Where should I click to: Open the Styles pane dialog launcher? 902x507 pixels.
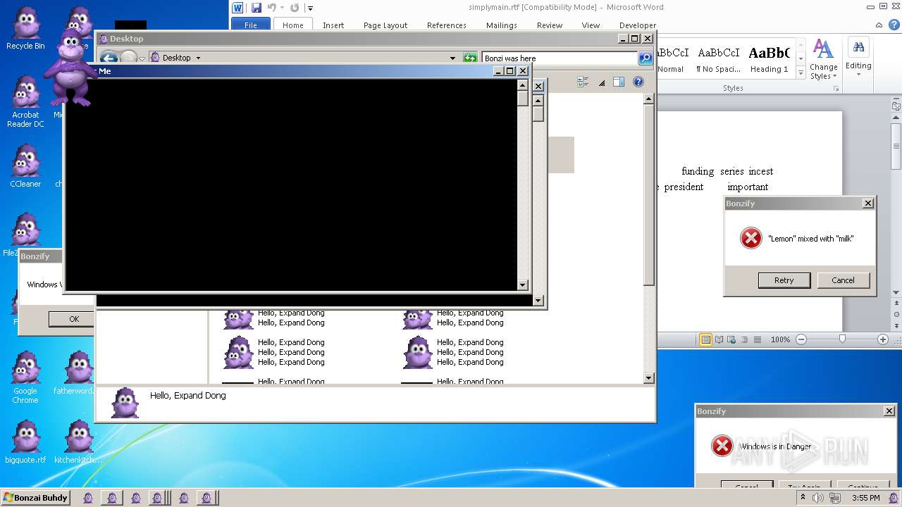point(836,89)
